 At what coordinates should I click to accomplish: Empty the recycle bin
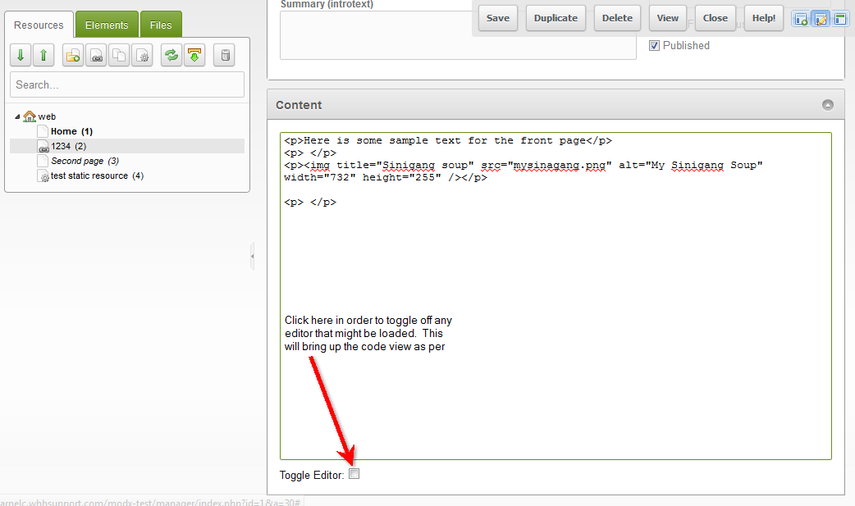point(224,56)
